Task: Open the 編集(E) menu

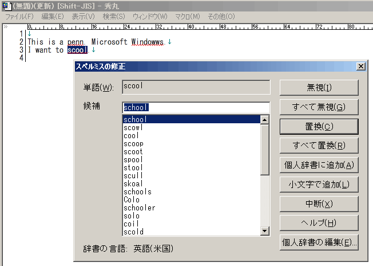Action: point(53,16)
